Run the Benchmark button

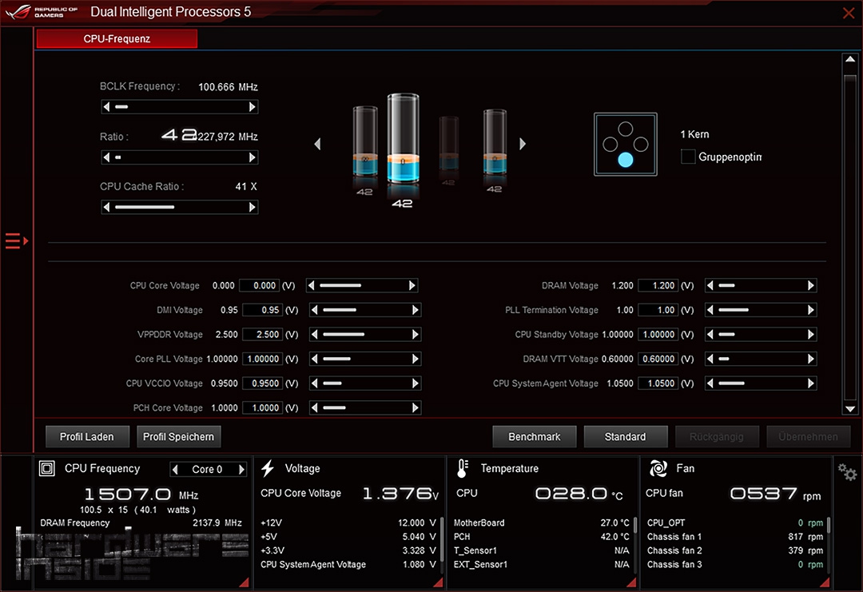(535, 437)
